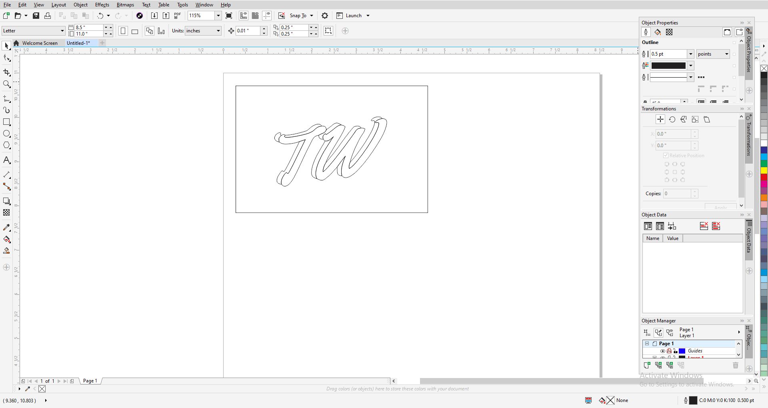Pick yellow swatch in color palette
This screenshot has height=408, width=768.
[764, 170]
